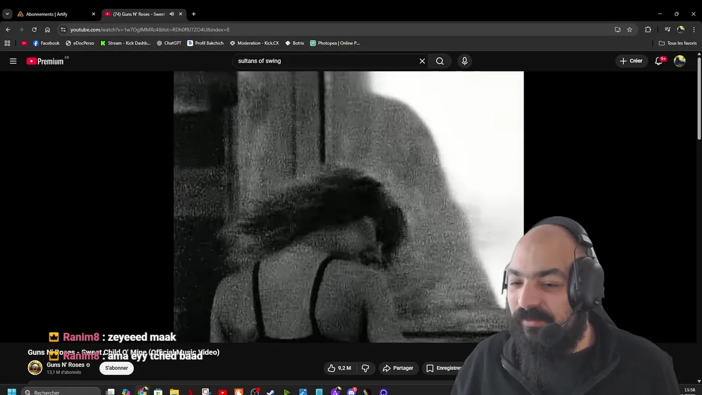Open the YouTube guide hamburger menu
This screenshot has height=395, width=702.
(13, 61)
